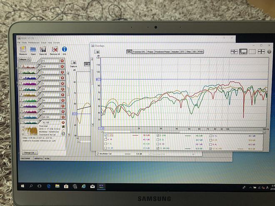The image size is (275, 206).
Task: Launch Microsoft Edge from taskbar
Action: pos(49,186)
